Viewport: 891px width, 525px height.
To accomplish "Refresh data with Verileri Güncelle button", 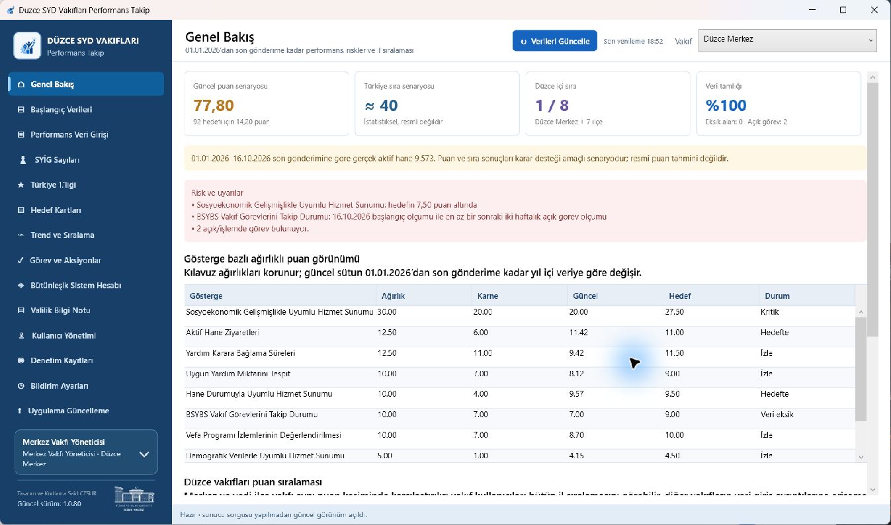I will [555, 41].
